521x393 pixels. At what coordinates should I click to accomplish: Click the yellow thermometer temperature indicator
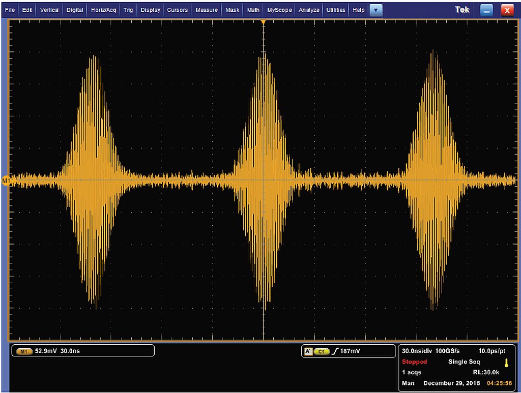pos(506,362)
